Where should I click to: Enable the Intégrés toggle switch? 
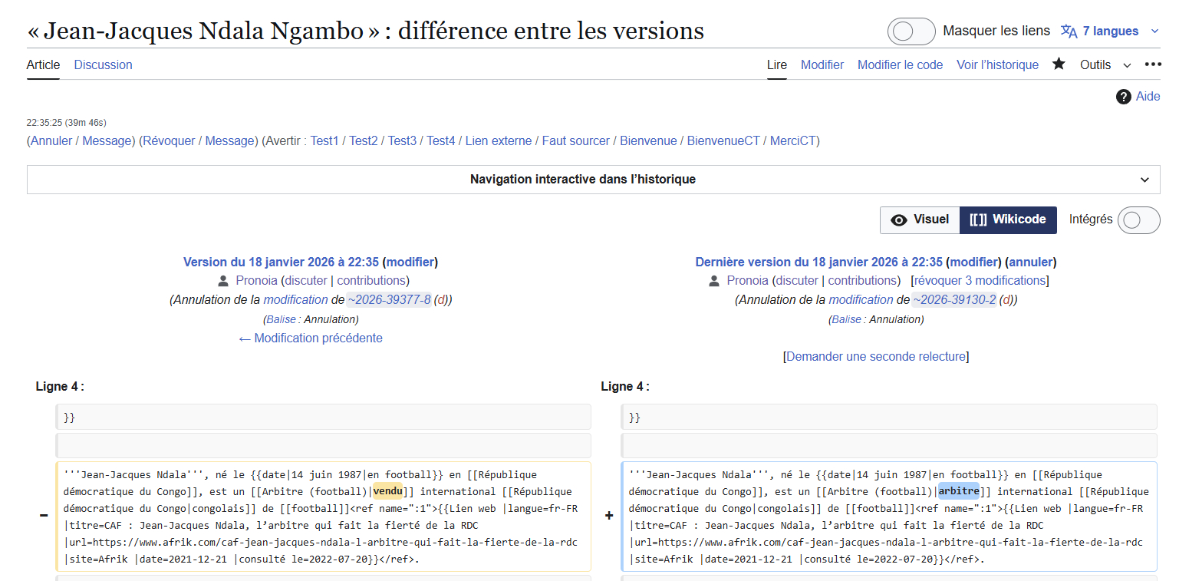1138,220
